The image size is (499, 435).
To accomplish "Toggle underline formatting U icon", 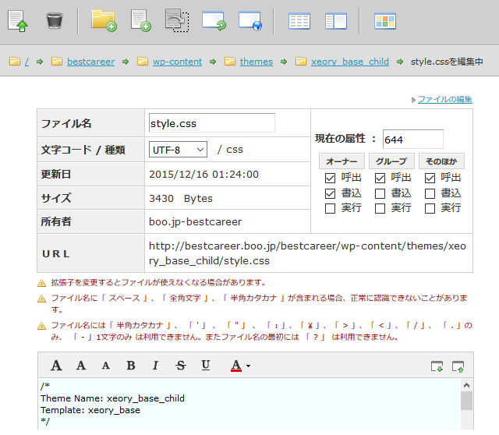I will [206, 366].
